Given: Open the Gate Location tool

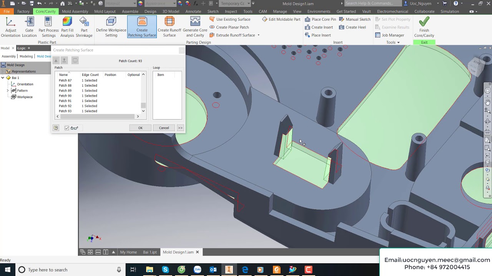Looking at the screenshot, I should coord(29,27).
